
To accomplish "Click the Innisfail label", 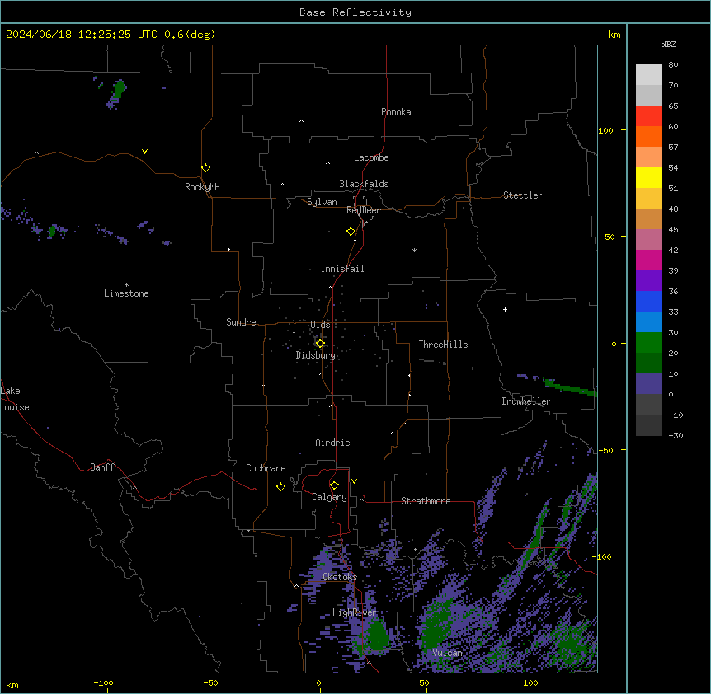I will [342, 269].
